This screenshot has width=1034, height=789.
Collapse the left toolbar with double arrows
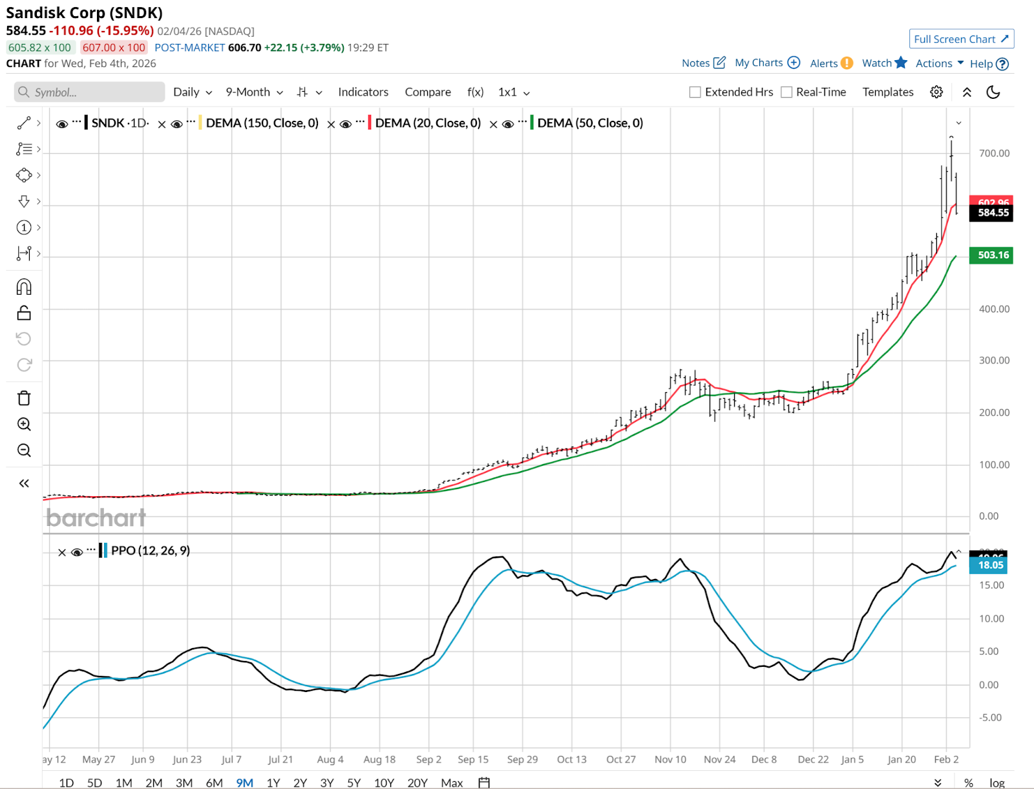pos(24,483)
